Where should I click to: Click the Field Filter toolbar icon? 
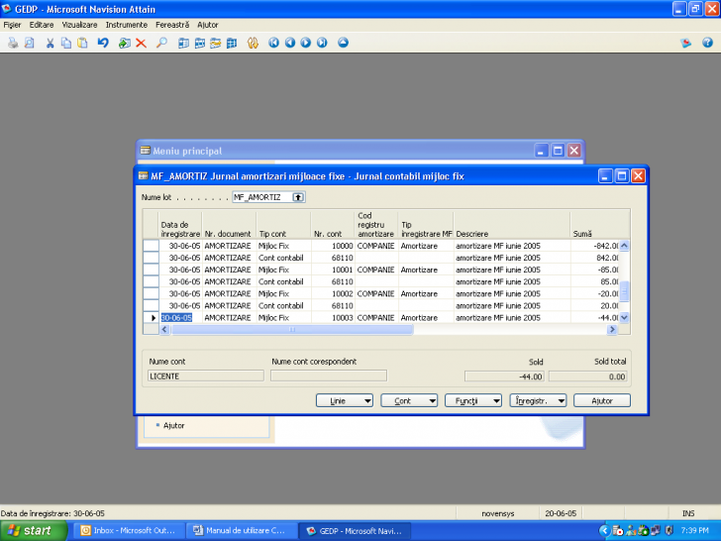coord(183,43)
